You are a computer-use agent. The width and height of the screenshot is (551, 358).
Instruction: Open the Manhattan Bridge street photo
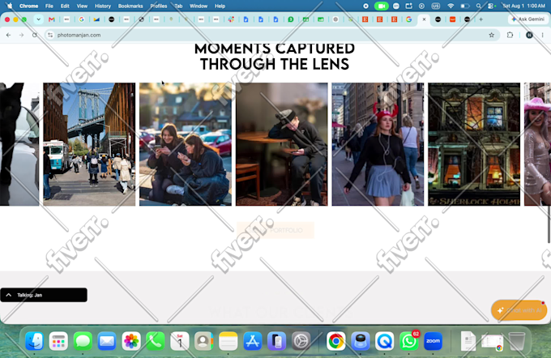tap(89, 144)
